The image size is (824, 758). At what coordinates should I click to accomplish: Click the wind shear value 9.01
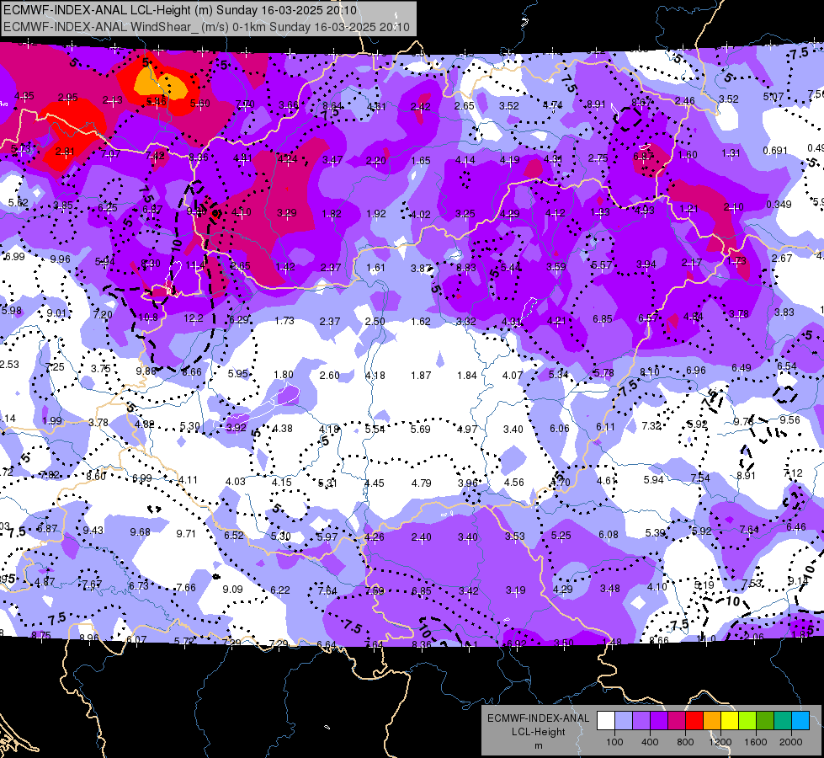coord(56,313)
